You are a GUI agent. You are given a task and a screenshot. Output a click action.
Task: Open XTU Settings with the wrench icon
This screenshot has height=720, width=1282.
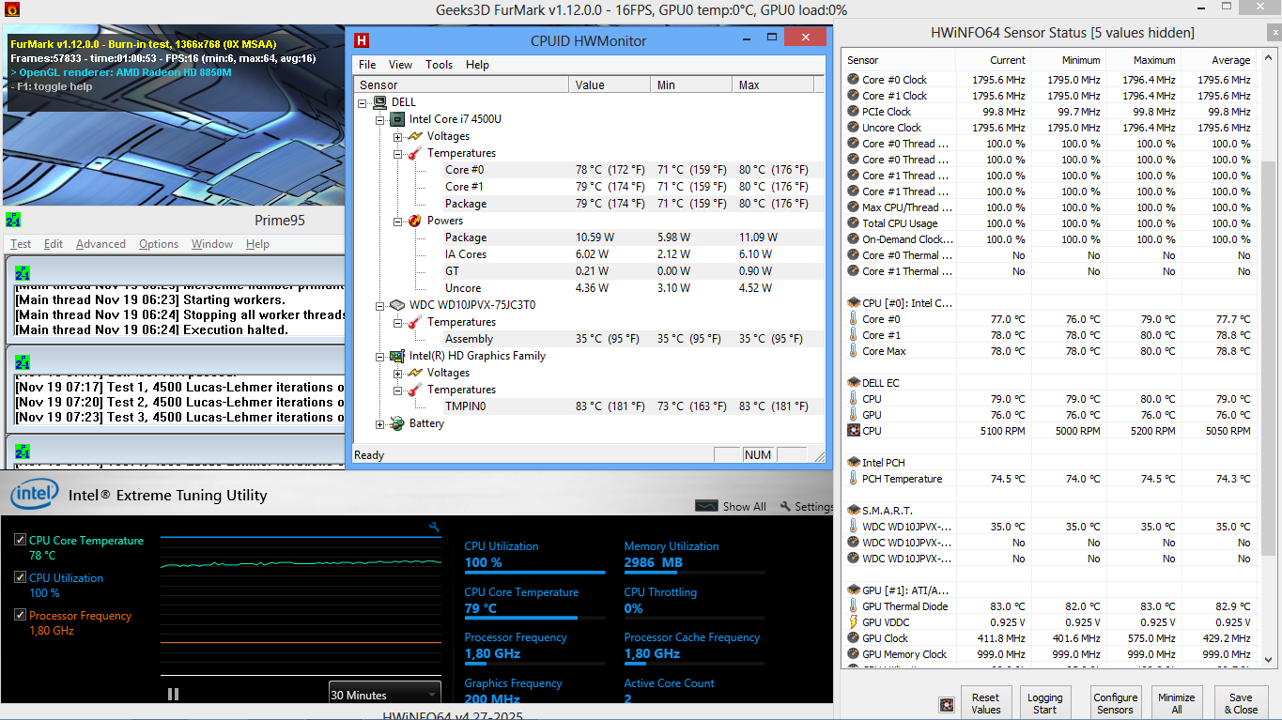pyautogui.click(x=785, y=506)
